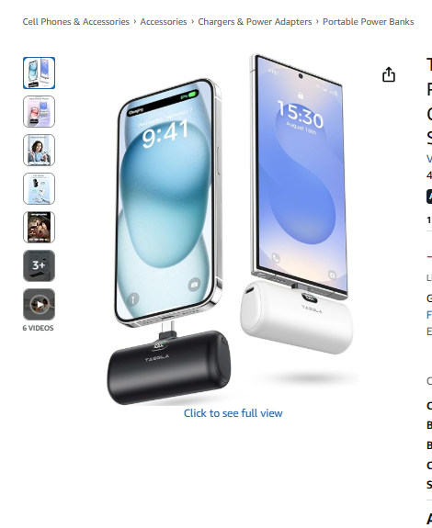
Task: Select the second product thumbnail
Action: click(x=40, y=111)
